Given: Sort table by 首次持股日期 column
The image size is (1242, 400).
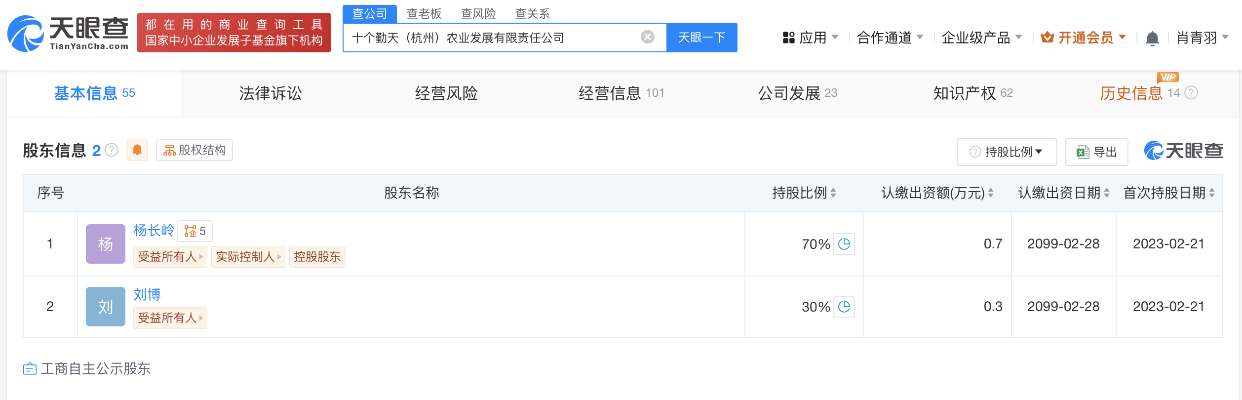Looking at the screenshot, I should click(1212, 193).
